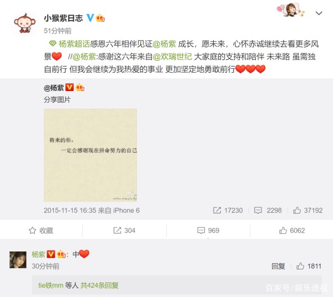The image size is (333, 297).
Task: Click the 小猴紫日志 monkey avatar
Action: point(24,23)
